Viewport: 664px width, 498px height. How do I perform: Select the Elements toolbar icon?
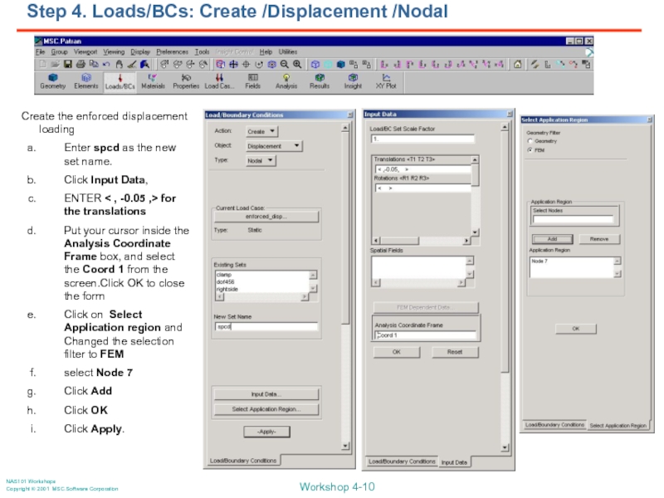point(86,80)
